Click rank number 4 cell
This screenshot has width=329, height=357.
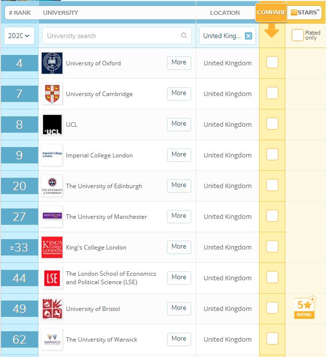click(19, 63)
